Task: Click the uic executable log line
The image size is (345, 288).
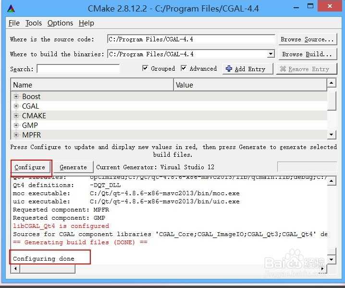Action: click(126, 201)
